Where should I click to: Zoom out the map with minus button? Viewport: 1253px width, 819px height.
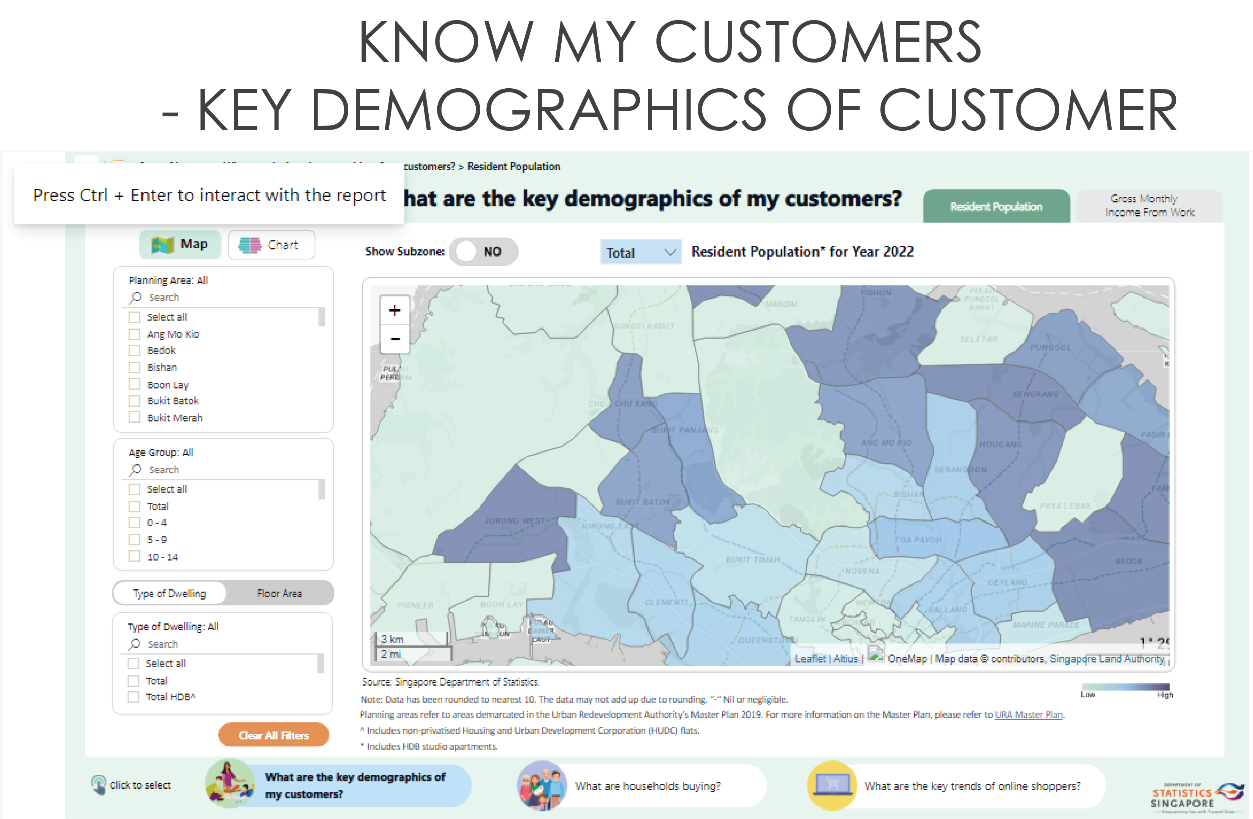(x=394, y=339)
